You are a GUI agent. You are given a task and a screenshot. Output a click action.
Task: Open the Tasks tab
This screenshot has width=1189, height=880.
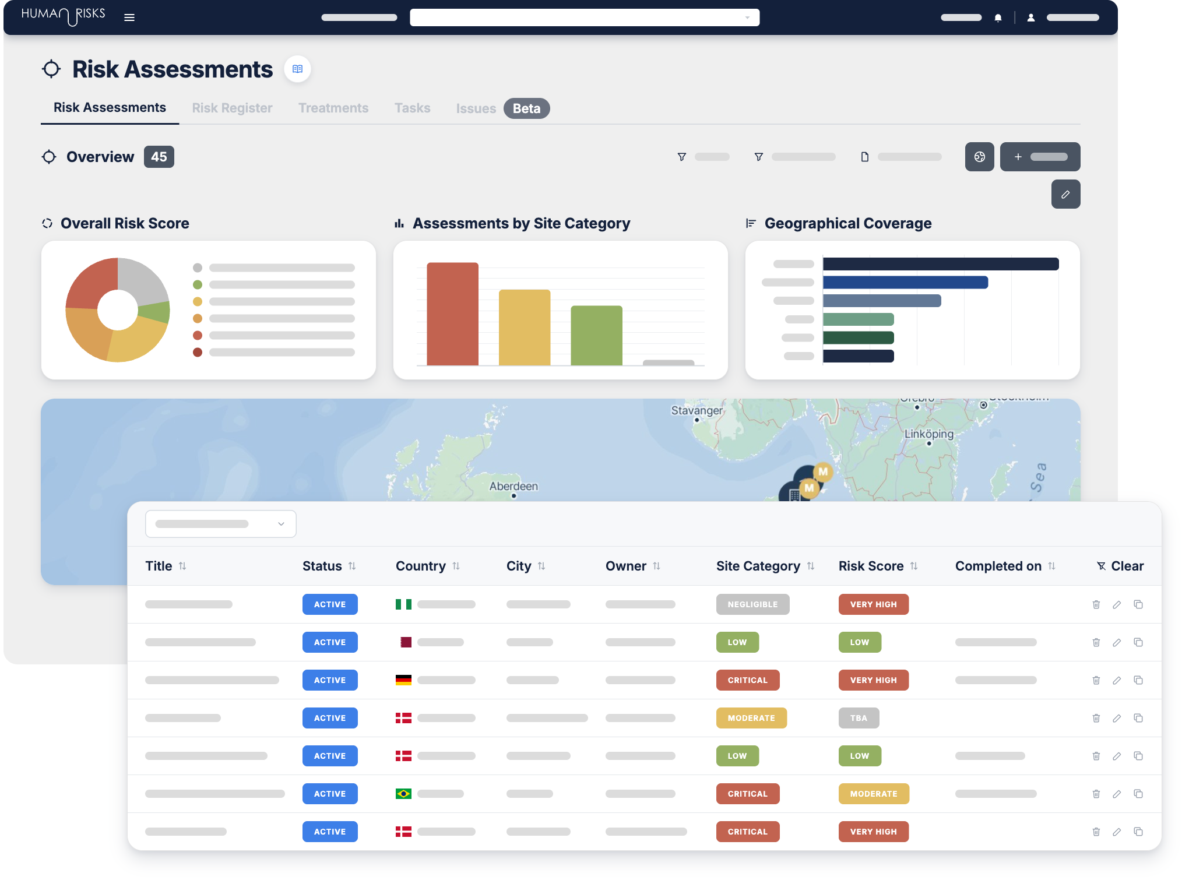412,108
